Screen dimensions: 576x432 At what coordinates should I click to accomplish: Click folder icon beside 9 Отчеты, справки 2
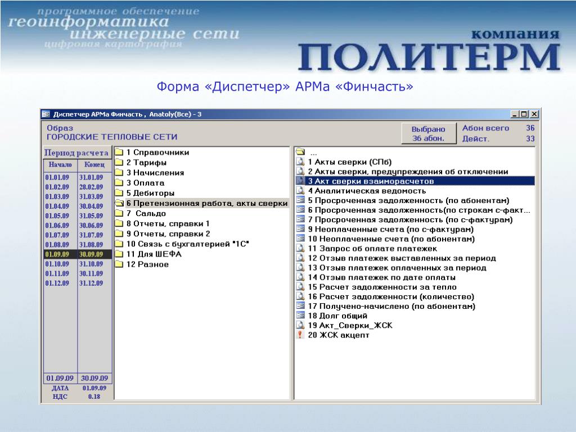[x=119, y=233]
